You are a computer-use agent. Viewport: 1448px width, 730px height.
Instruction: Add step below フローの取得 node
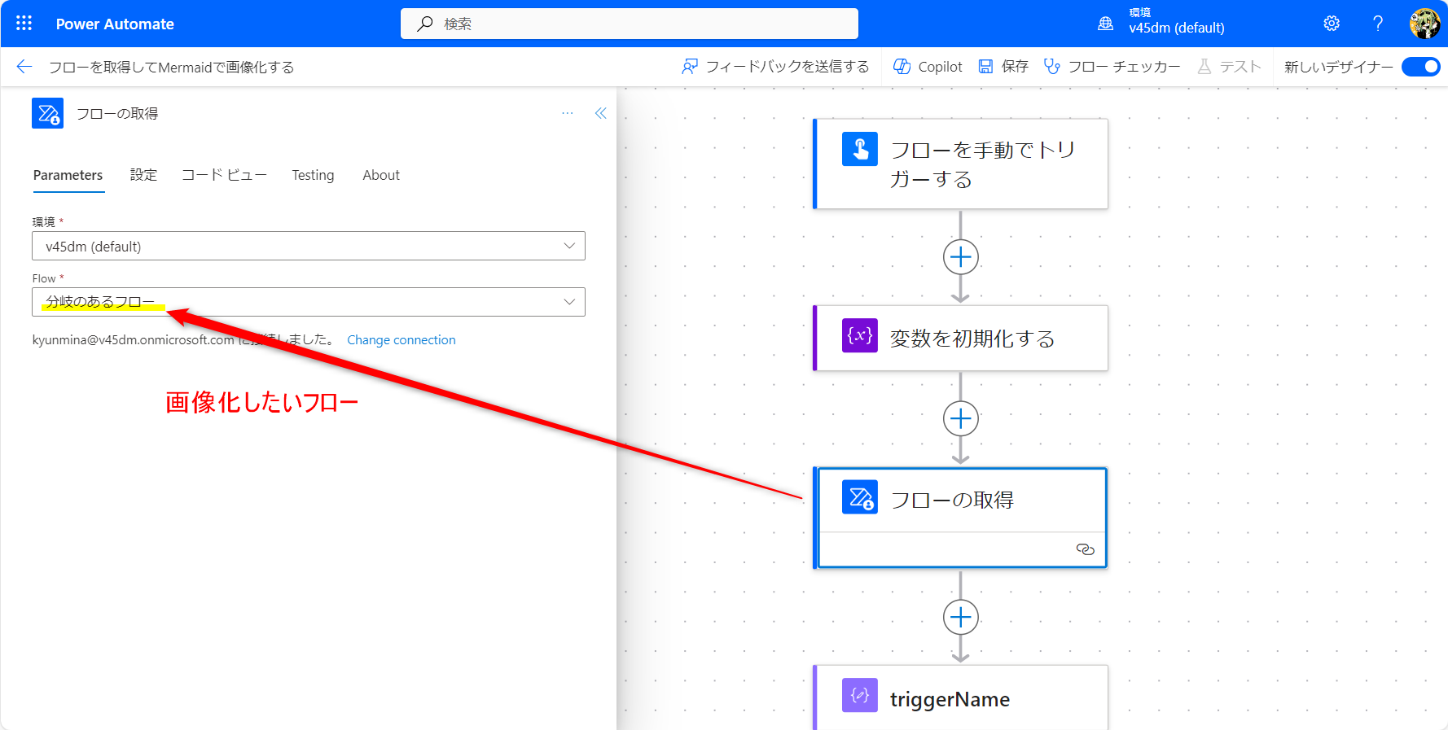(x=961, y=617)
